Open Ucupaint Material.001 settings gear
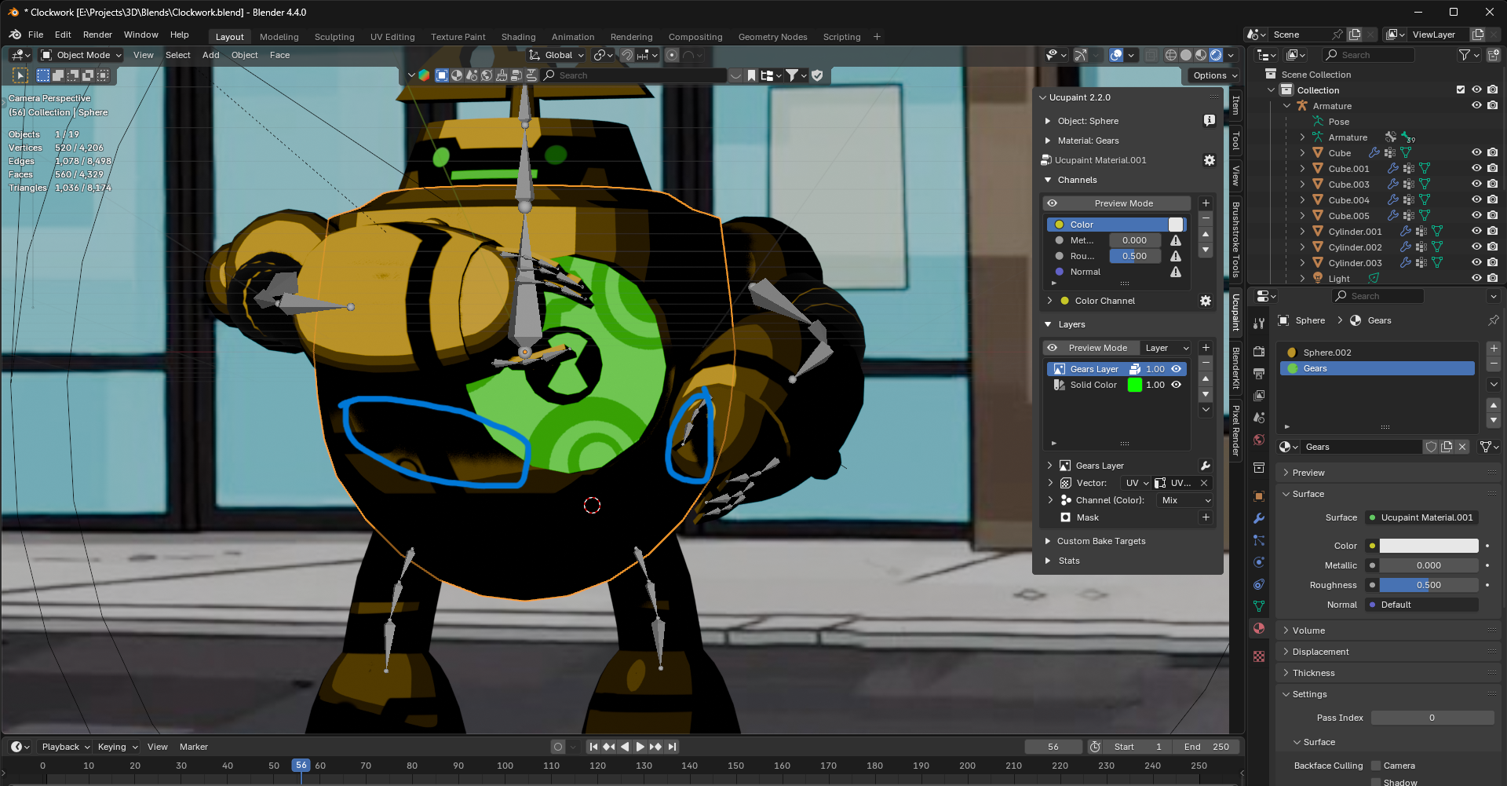Image resolution: width=1507 pixels, height=786 pixels. click(1210, 160)
